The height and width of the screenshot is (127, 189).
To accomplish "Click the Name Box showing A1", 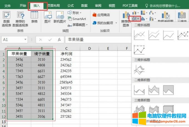I will 13,40.
